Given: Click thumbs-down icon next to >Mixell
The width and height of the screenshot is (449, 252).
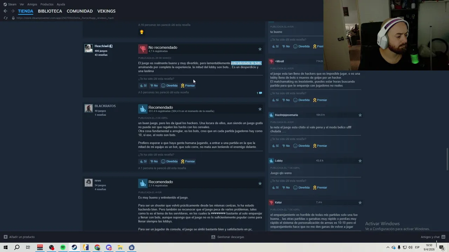Looking at the screenshot, I should tap(271, 61).
